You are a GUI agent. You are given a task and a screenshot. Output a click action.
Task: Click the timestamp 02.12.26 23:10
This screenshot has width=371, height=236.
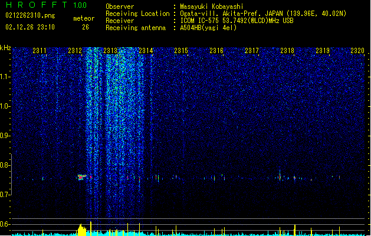pyautogui.click(x=30, y=27)
